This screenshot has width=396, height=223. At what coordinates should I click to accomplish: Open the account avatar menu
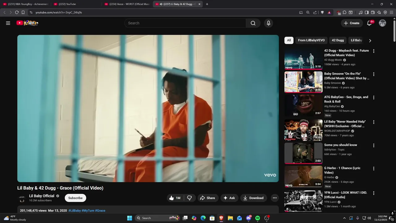click(x=382, y=23)
